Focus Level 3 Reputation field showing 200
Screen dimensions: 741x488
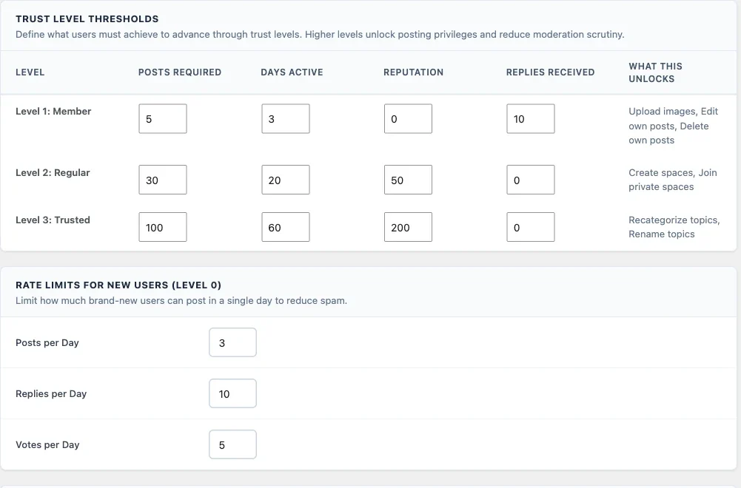(x=408, y=227)
